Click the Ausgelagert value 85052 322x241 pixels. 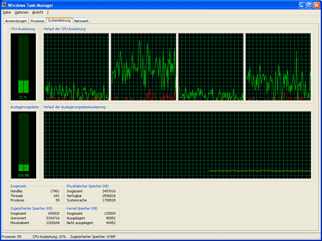point(111,218)
